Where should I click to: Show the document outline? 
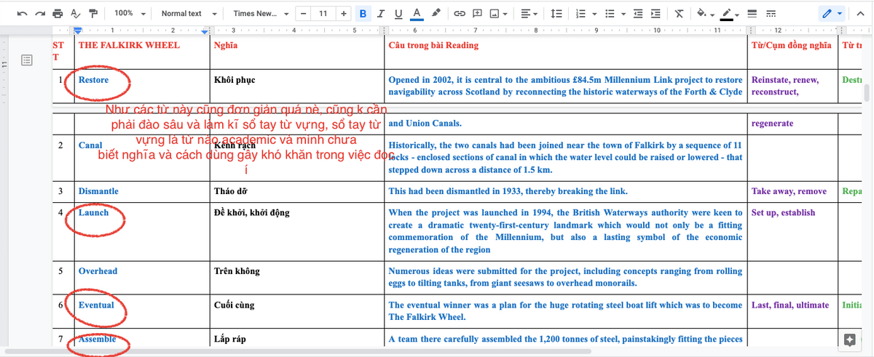tap(27, 60)
